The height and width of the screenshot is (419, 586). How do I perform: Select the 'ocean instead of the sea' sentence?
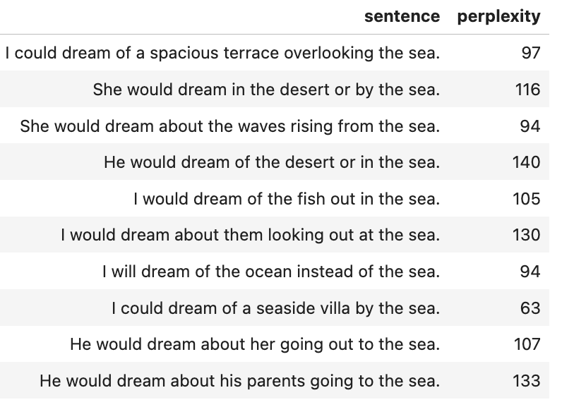pos(271,272)
